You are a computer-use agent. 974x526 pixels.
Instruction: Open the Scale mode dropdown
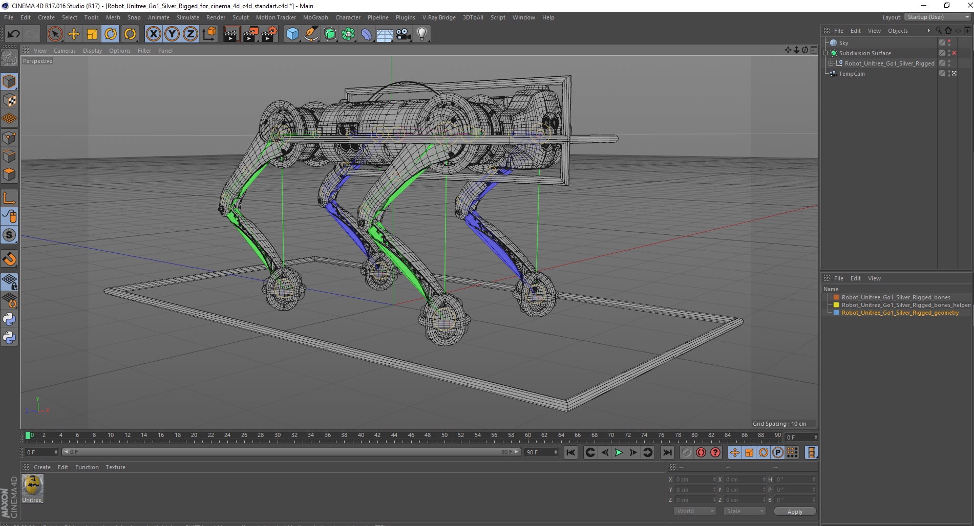(x=745, y=512)
